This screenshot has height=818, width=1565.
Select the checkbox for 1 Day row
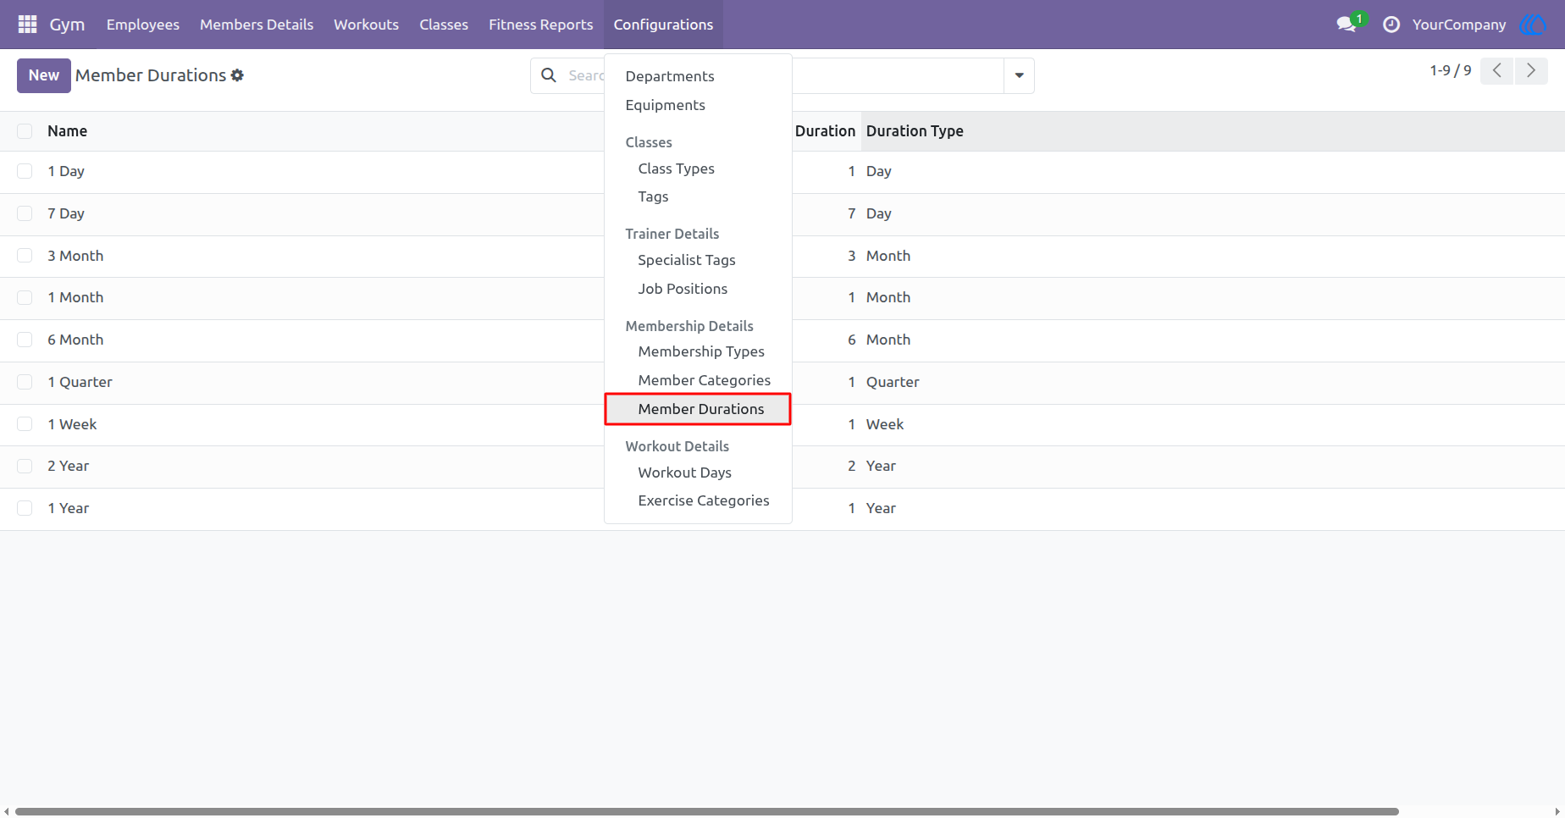[25, 171]
